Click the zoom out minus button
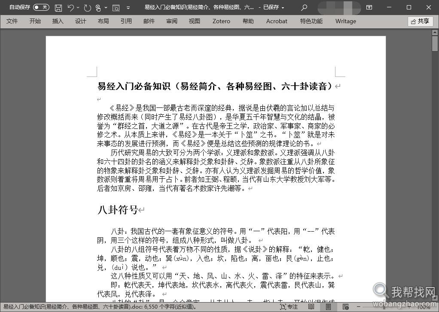Viewport: 439px width, 312px height. [358, 307]
